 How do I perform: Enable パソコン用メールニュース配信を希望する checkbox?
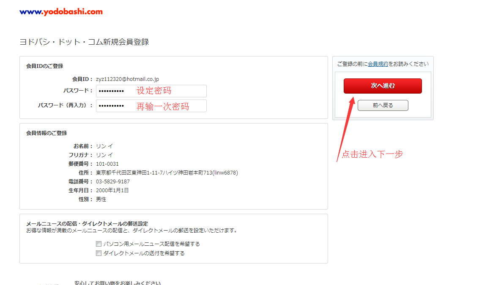click(99, 244)
